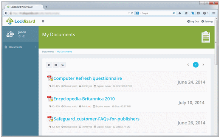Click the page vertical scrollbar thumb
The image size is (220, 138).
(216, 42)
